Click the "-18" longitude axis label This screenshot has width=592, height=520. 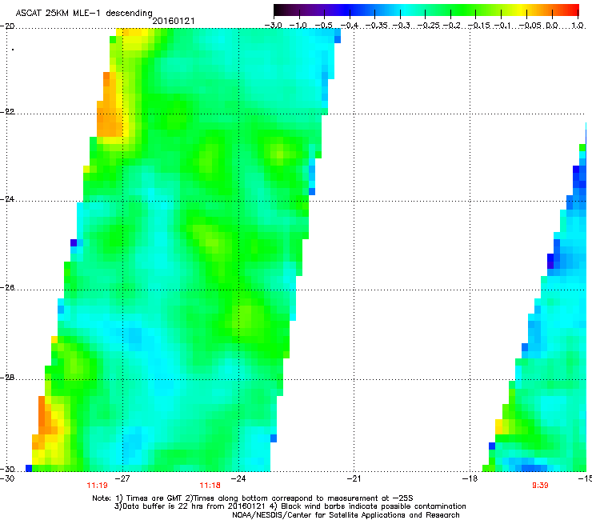point(470,479)
